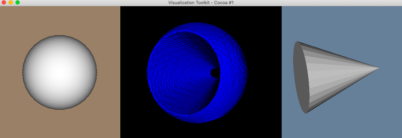Minimize the window with yellow button

[x=10, y=2]
